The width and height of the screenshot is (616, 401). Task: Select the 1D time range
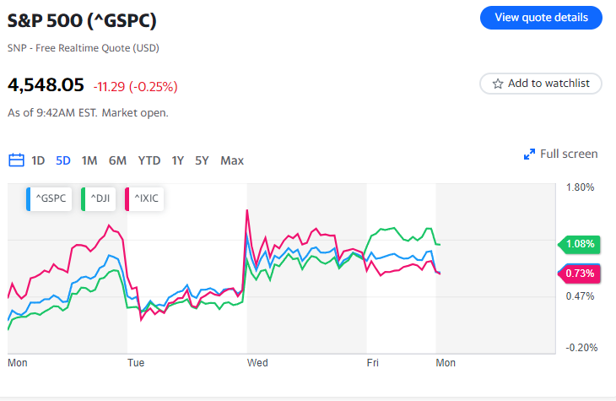(x=38, y=160)
